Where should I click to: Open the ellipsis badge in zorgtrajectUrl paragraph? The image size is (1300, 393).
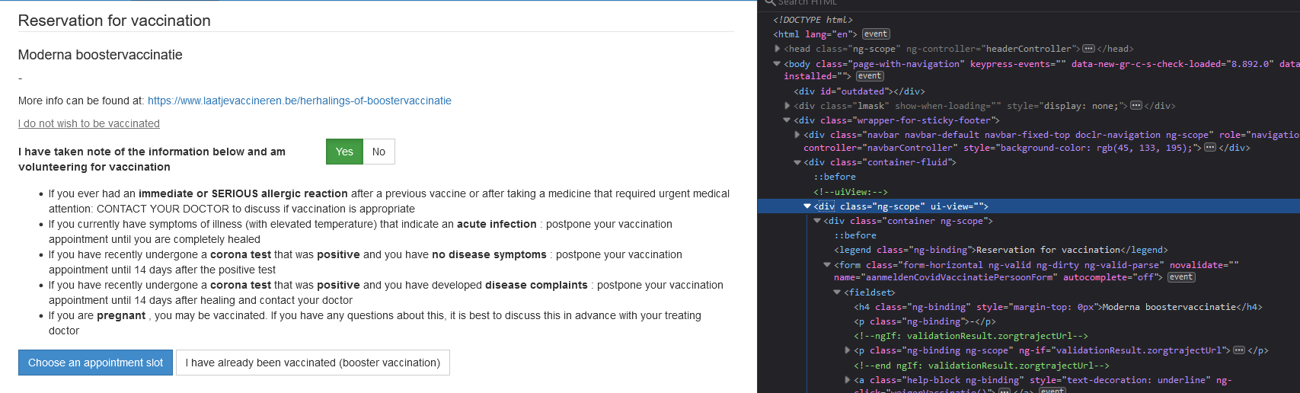1239,350
